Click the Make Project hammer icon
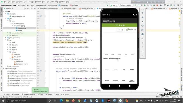This screenshot has width=183, height=103. click(x=107, y=5)
